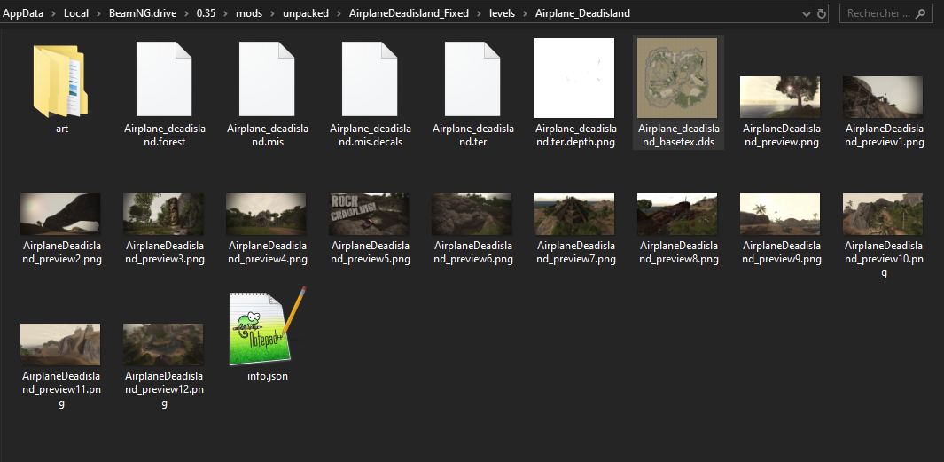Click the 'art' folder name label

62,129
